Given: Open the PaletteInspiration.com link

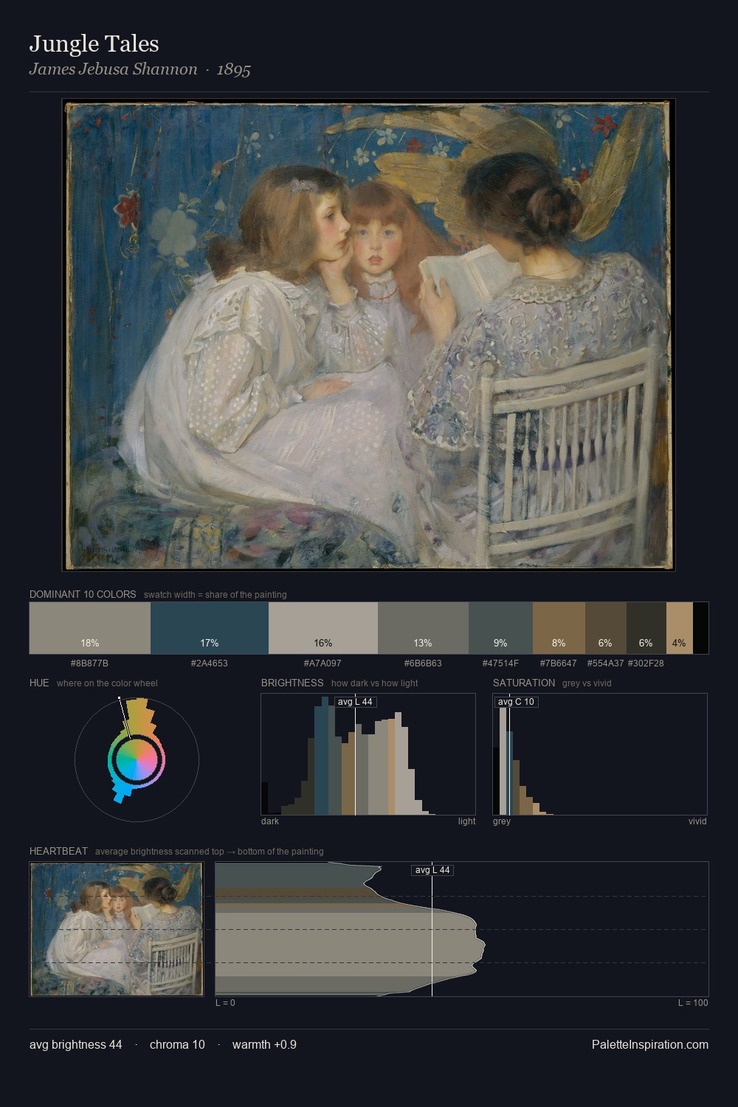Looking at the screenshot, I should click(650, 1044).
